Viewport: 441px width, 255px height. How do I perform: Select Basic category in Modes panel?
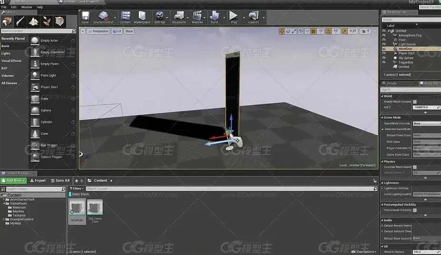coord(5,46)
